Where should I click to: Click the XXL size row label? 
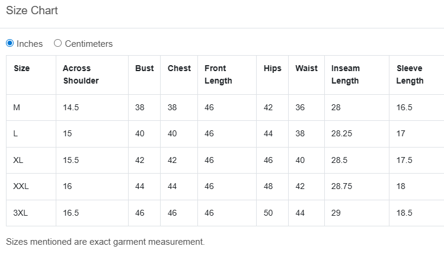(x=21, y=186)
